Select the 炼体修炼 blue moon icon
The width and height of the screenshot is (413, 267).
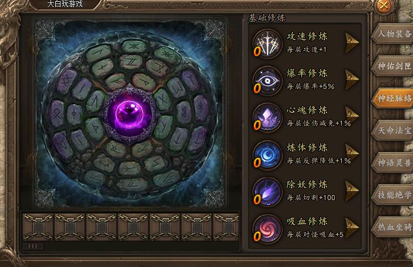pos(267,155)
